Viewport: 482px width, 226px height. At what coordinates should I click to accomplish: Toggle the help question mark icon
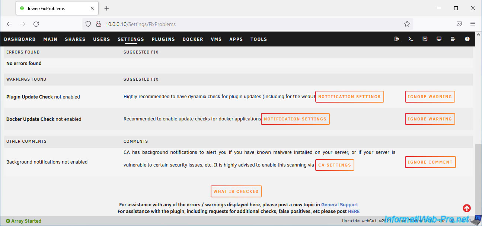[467, 39]
